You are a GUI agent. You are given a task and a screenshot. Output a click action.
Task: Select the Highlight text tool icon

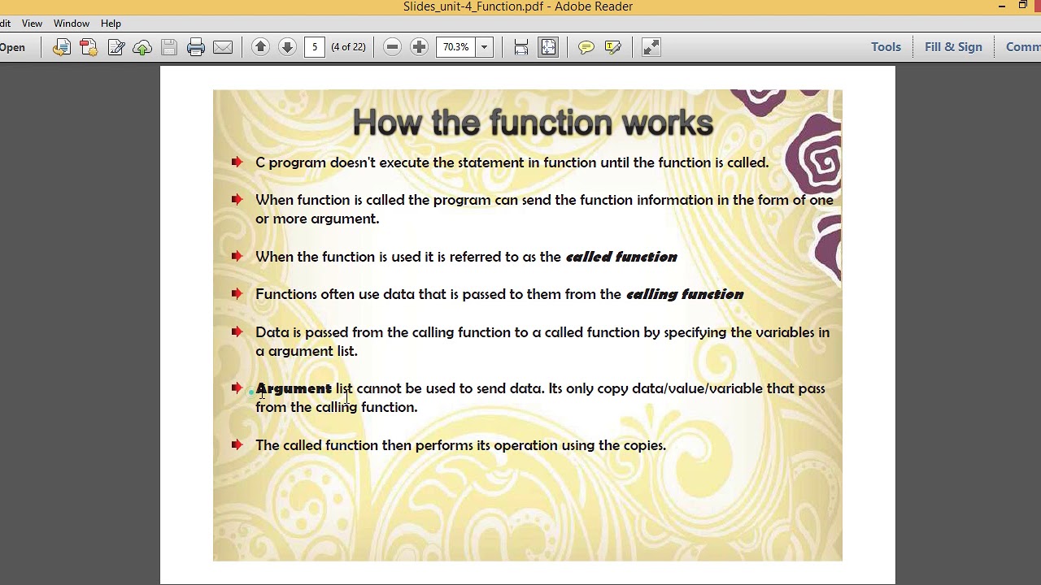click(x=613, y=47)
